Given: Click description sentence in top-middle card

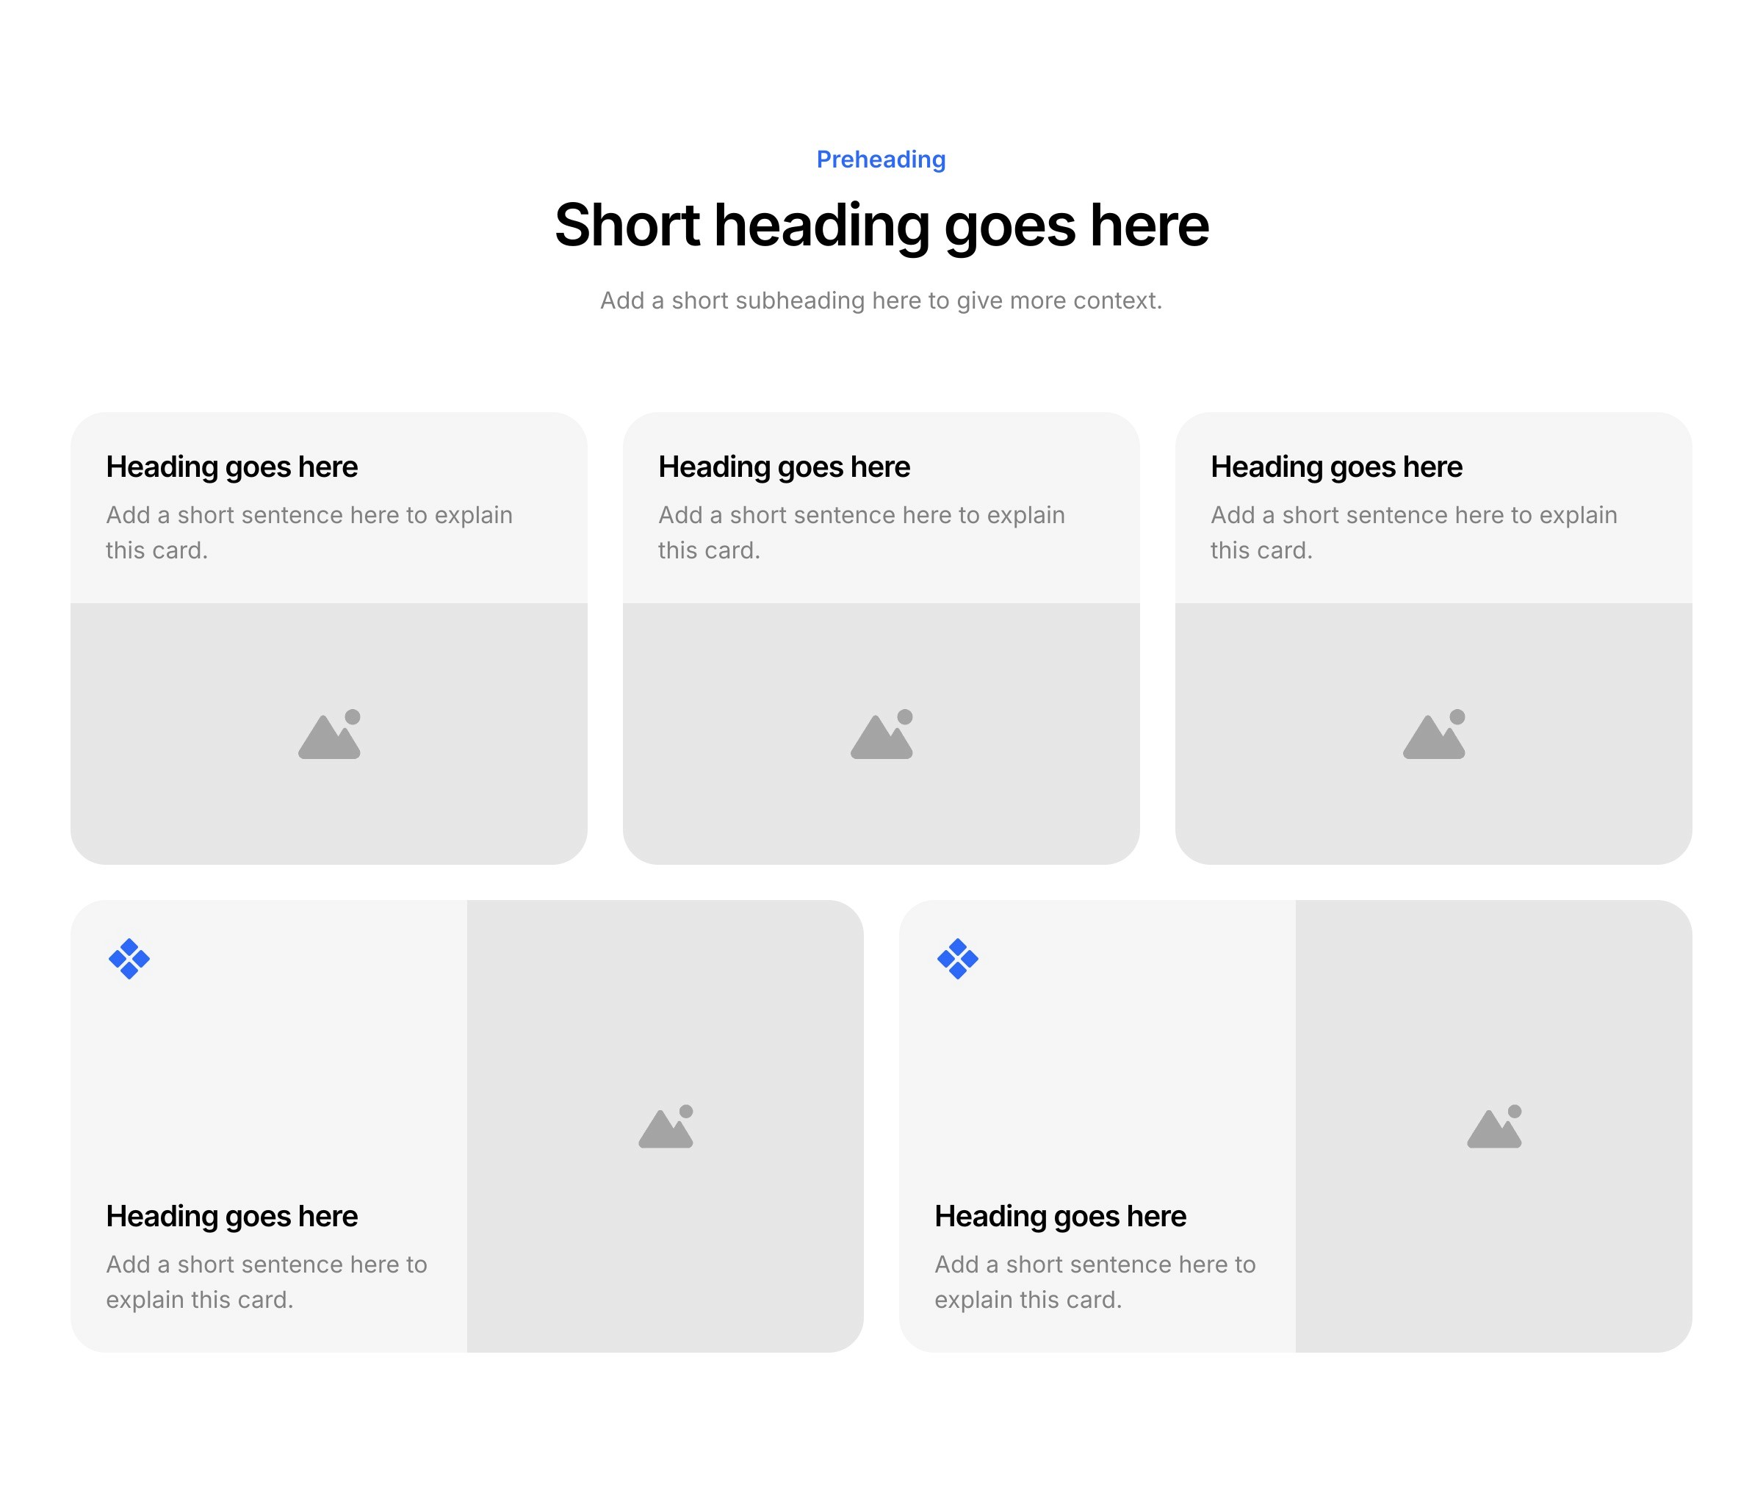Looking at the screenshot, I should pos(861,531).
